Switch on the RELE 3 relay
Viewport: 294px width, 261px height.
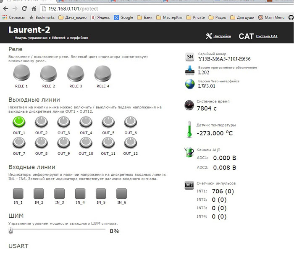[x=75, y=74]
